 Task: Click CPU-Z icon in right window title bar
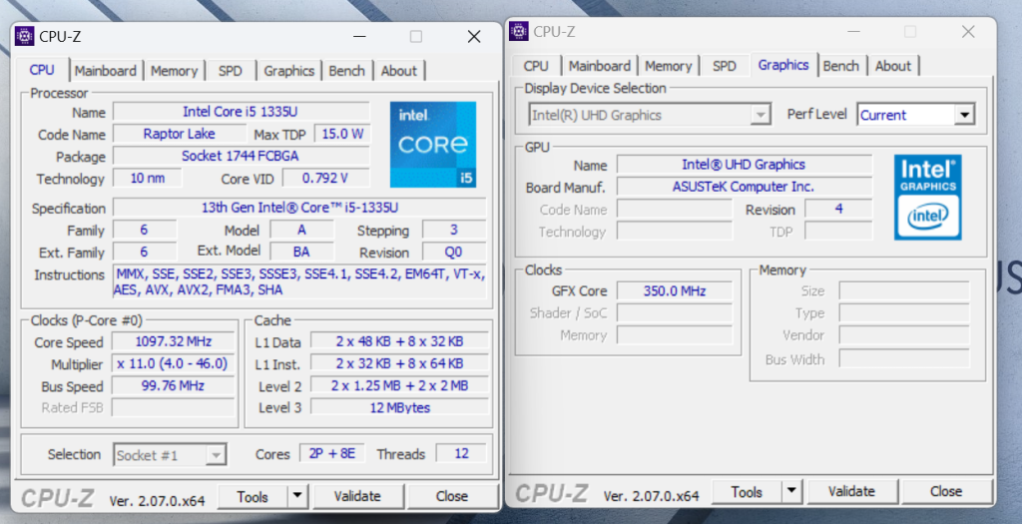pos(519,31)
